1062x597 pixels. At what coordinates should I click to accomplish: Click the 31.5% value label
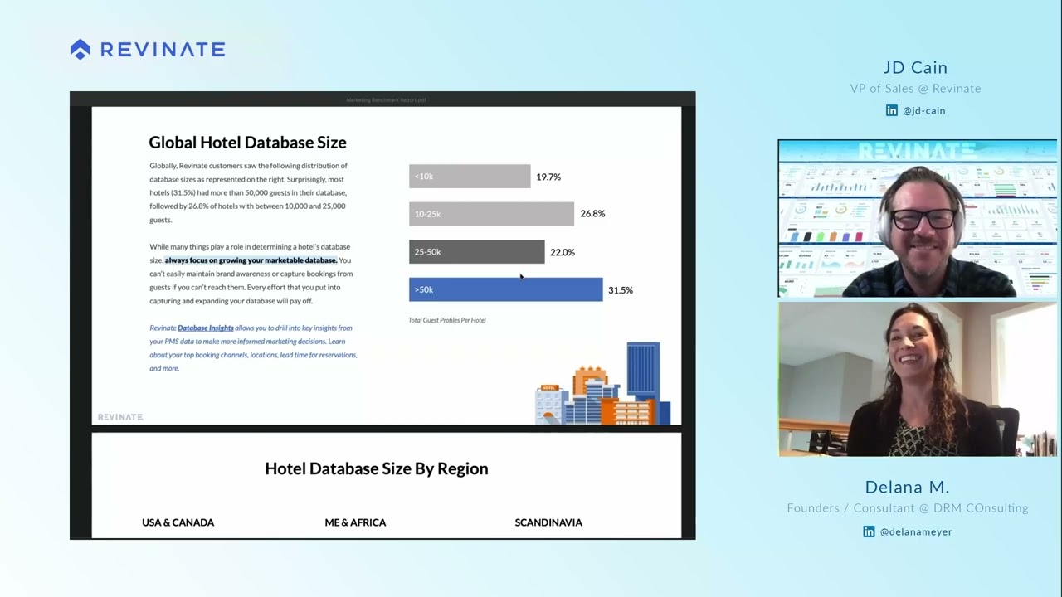coord(621,290)
